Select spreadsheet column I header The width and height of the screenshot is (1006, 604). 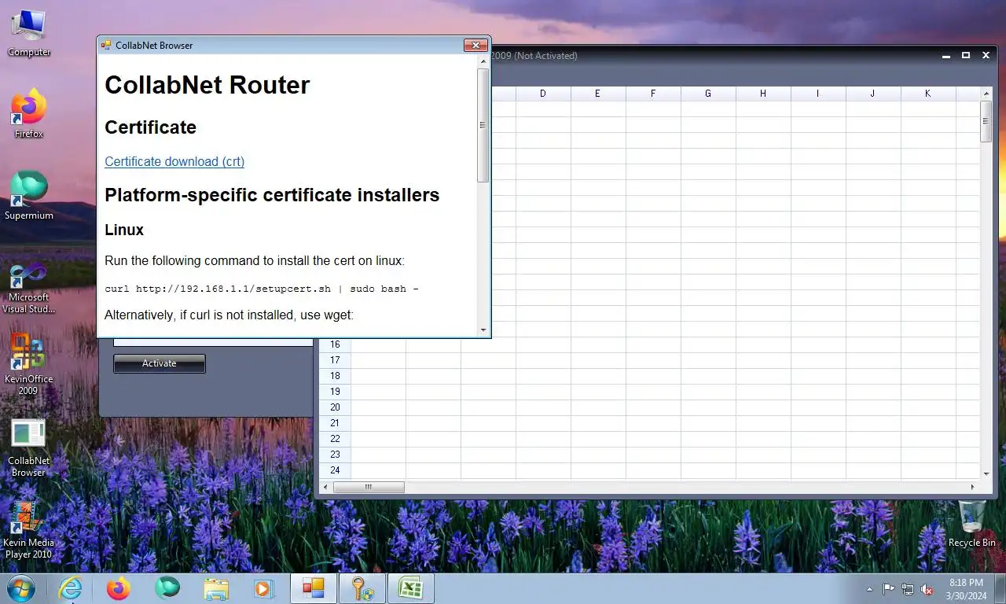(818, 94)
